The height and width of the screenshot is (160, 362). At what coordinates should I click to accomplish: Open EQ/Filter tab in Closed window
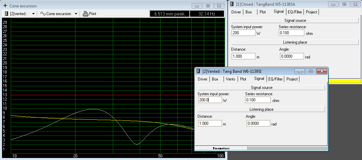point(295,12)
